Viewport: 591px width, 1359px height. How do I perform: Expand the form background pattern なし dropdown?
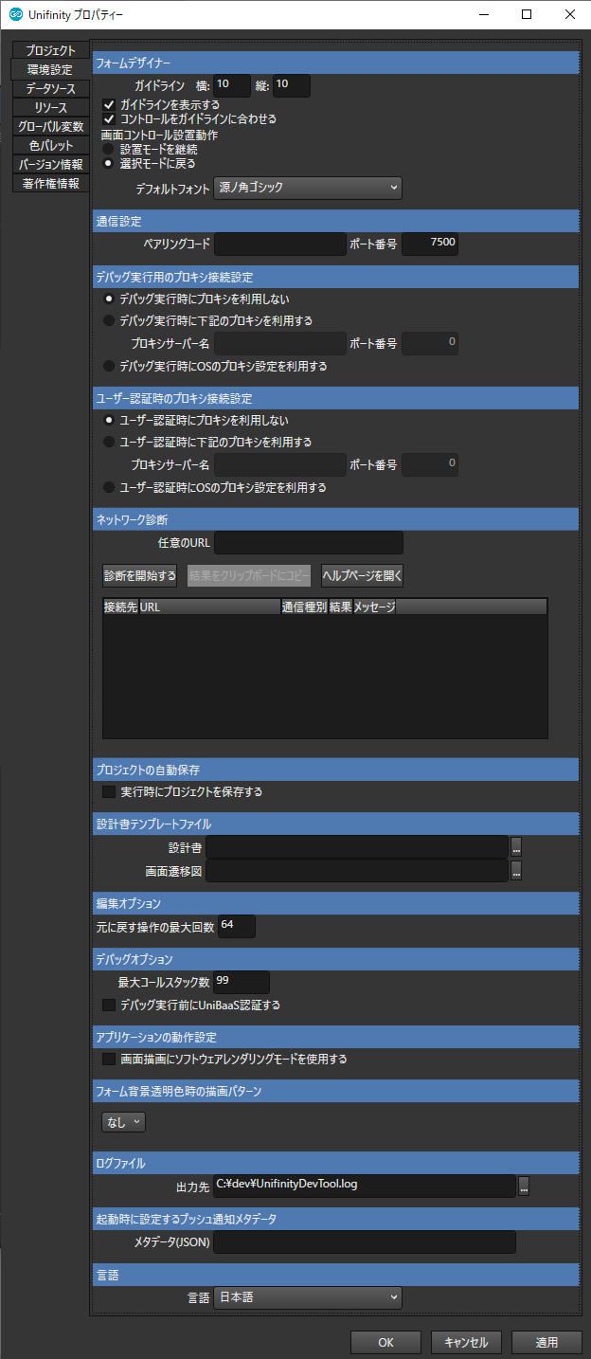point(123,1122)
